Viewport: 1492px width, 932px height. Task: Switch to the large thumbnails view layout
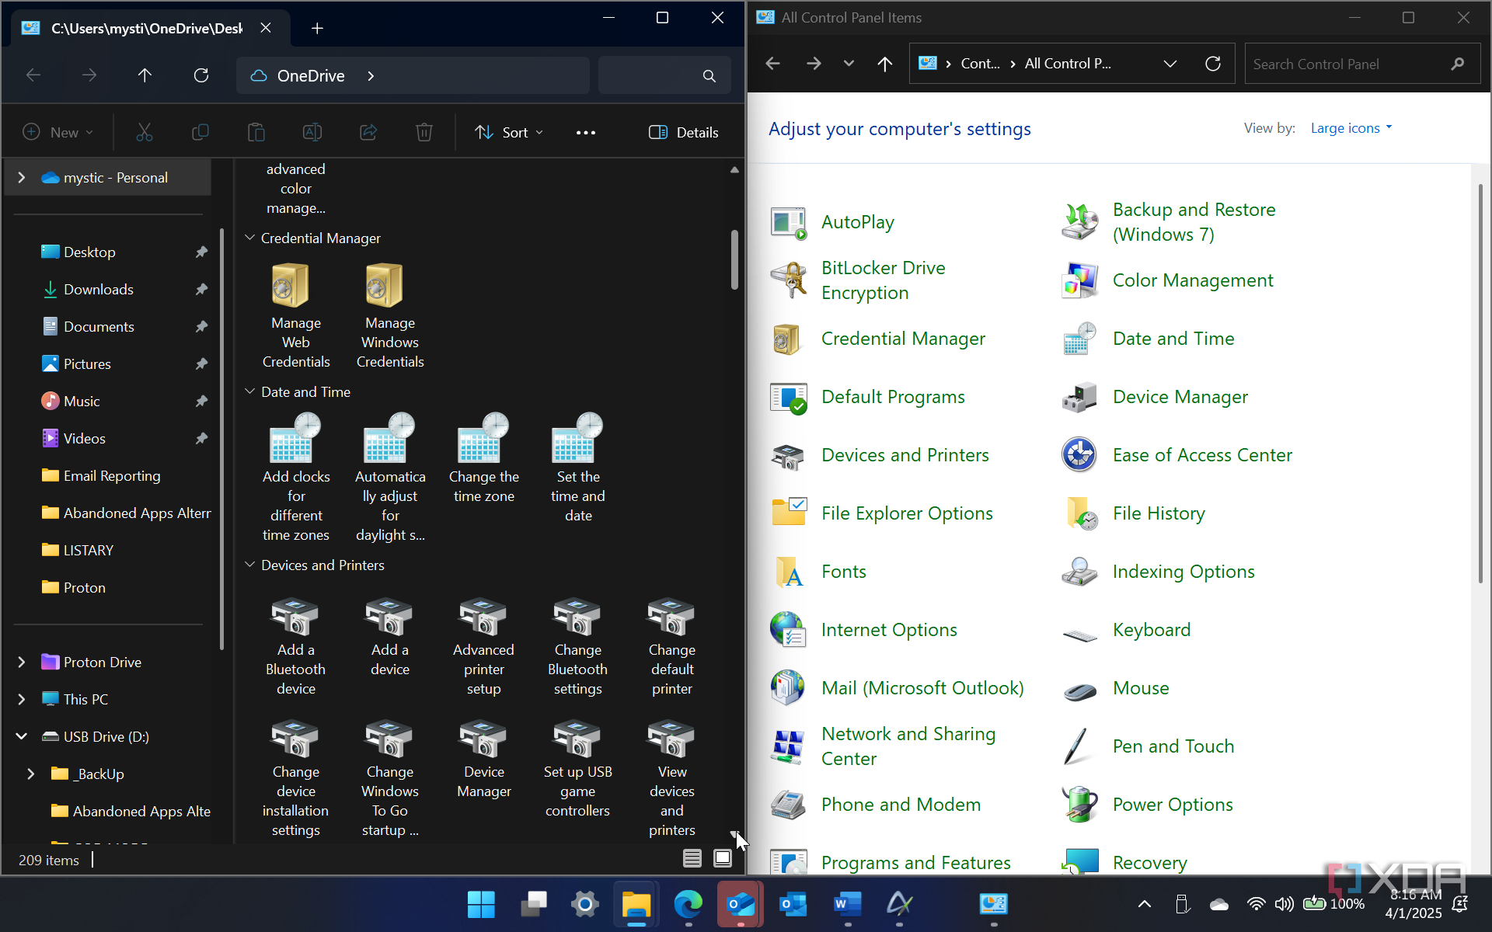pos(723,858)
